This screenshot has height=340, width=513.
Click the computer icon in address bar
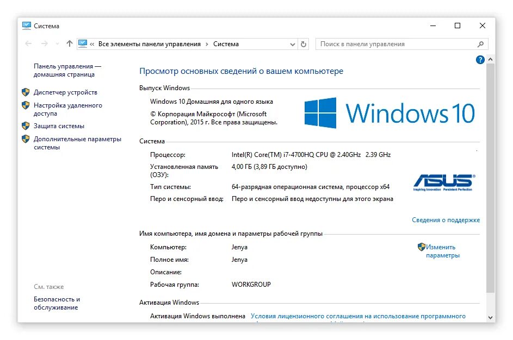click(x=83, y=44)
